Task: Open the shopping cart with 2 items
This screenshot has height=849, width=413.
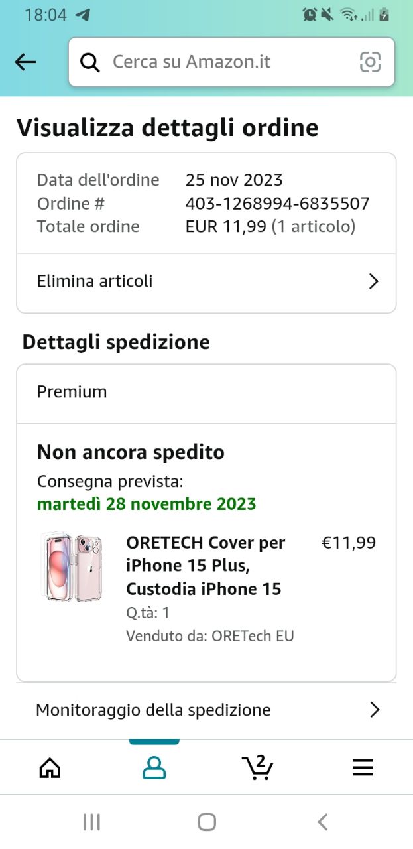Action: [x=257, y=767]
